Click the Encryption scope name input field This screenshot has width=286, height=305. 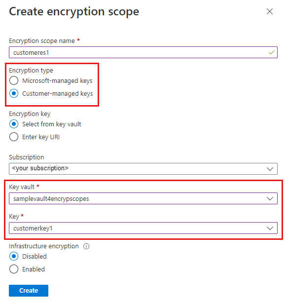(143, 52)
